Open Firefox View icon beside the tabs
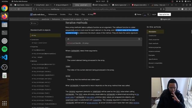This screenshot has height=108, width=192. [x=11, y=5]
